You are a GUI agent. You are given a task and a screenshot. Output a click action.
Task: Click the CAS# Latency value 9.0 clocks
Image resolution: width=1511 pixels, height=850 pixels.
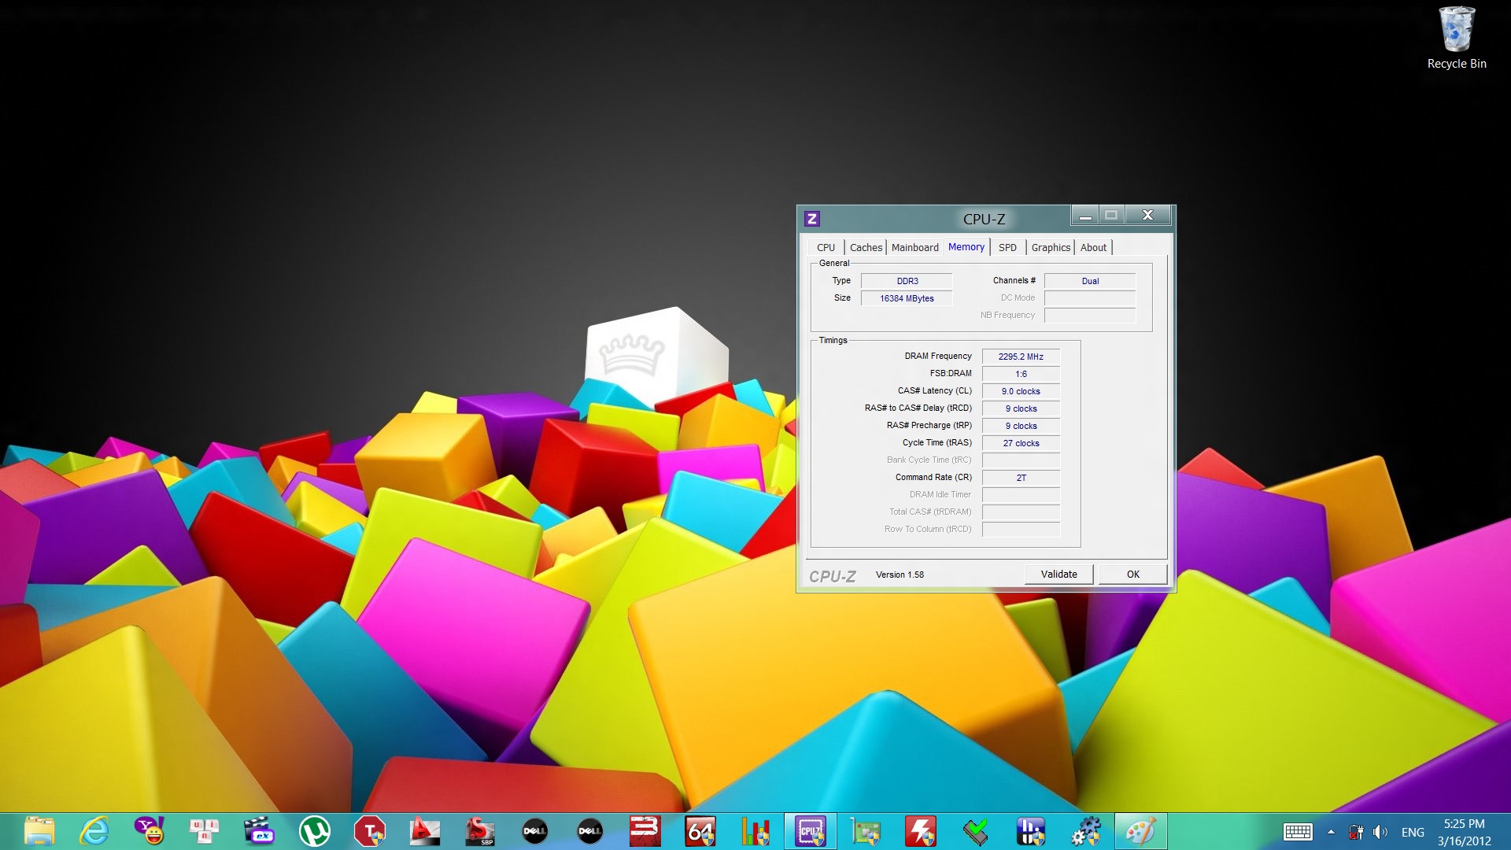tap(1021, 391)
